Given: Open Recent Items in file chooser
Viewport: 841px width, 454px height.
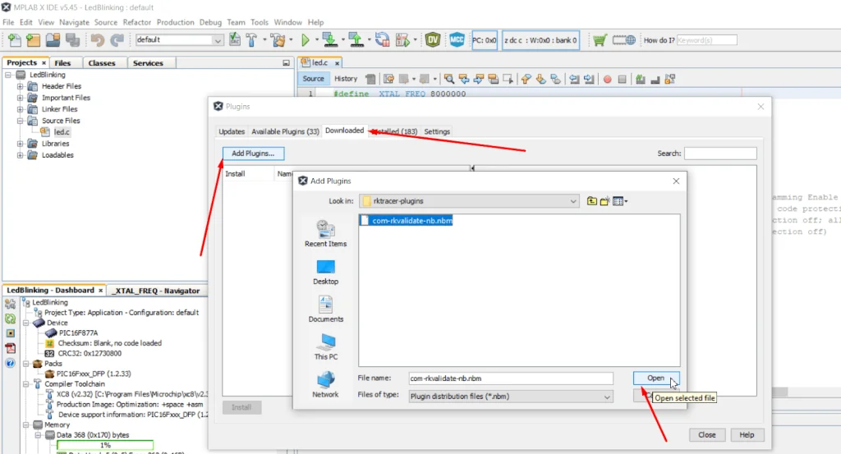Looking at the screenshot, I should tap(325, 234).
